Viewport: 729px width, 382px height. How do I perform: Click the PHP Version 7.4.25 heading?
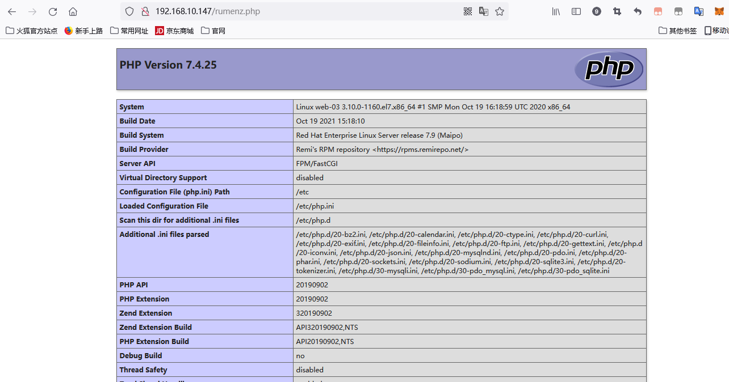(x=168, y=65)
